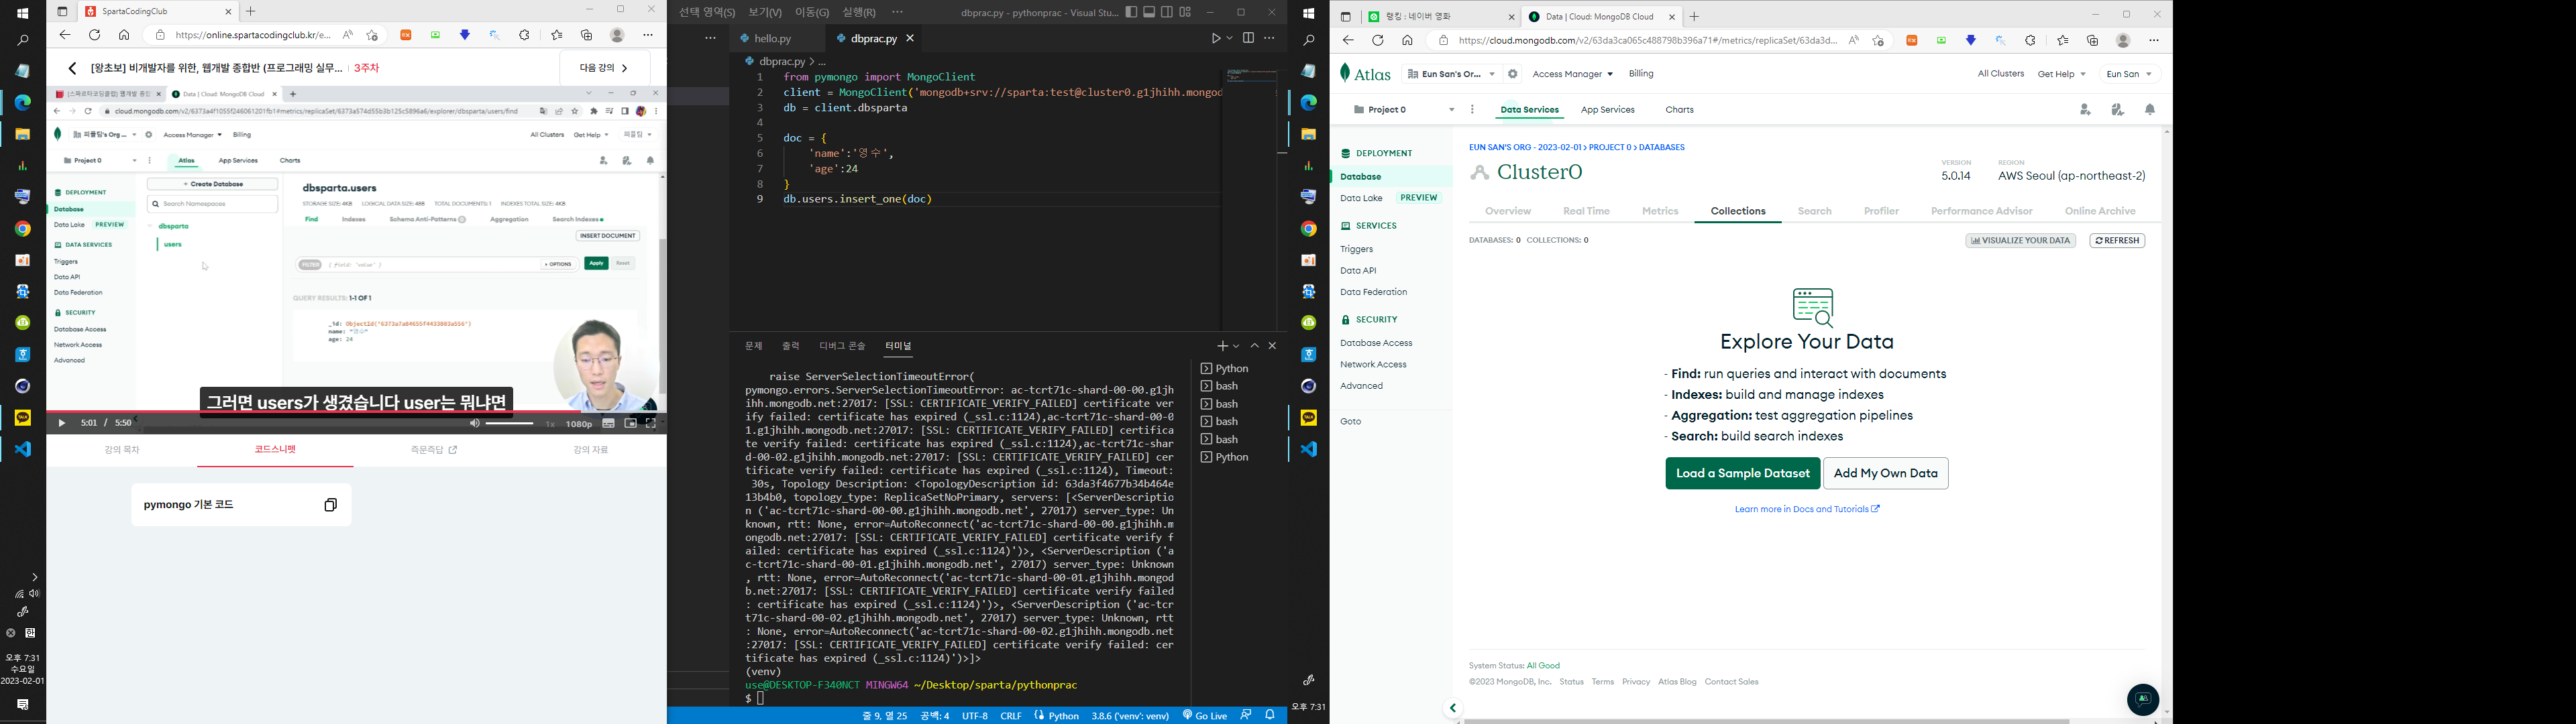Open Atlas organization settings gear
2576x724 pixels.
click(x=1513, y=74)
